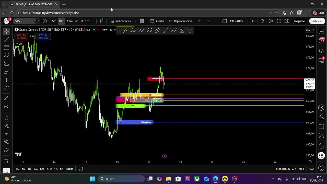This screenshot has width=327, height=184.
Task: Open forecasting and measurement tools in sidebar
Action: (6, 64)
